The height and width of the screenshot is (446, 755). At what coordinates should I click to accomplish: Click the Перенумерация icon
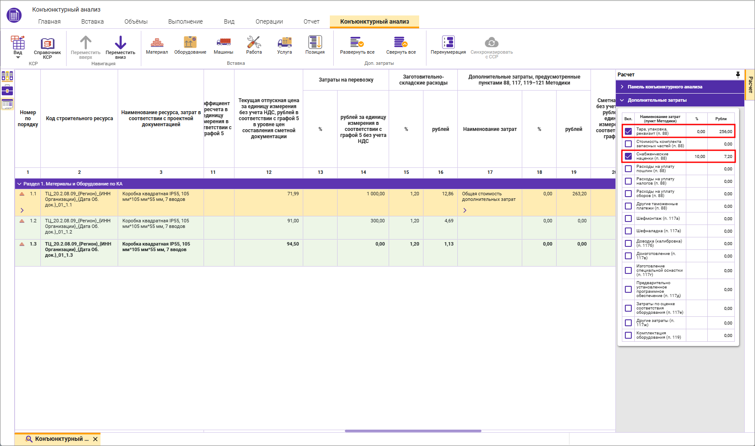pyautogui.click(x=448, y=42)
